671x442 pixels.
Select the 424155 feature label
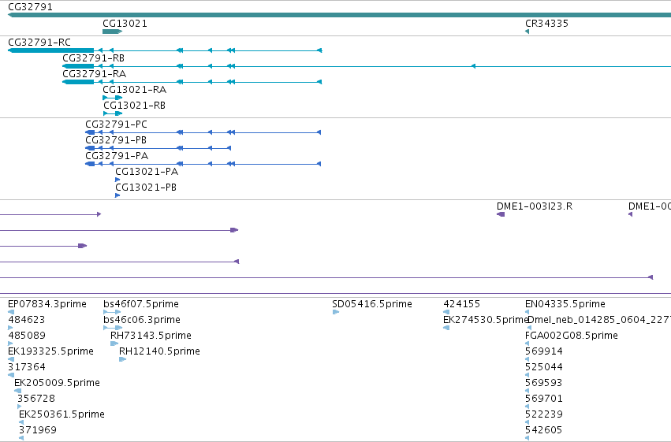[462, 303]
